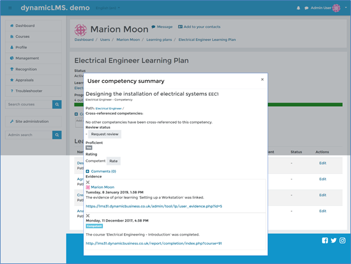Open the user_evidence.php URL link
Viewport: 351px width, 264px height.
(154, 206)
